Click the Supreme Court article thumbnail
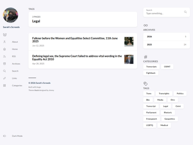Viewport: 193px width, 145px height. click(129, 59)
